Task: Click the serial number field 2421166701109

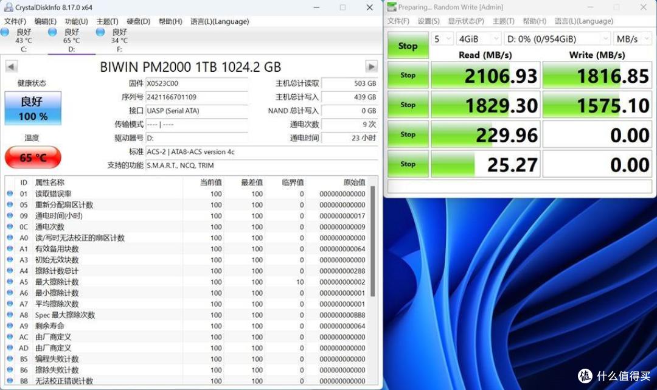Action: pos(196,97)
